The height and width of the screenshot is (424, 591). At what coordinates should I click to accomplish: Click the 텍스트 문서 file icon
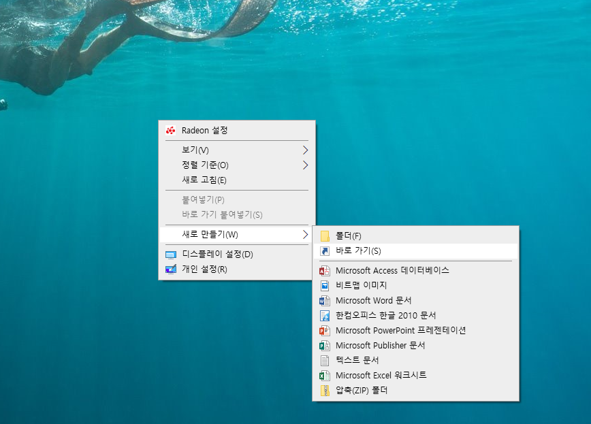click(325, 360)
